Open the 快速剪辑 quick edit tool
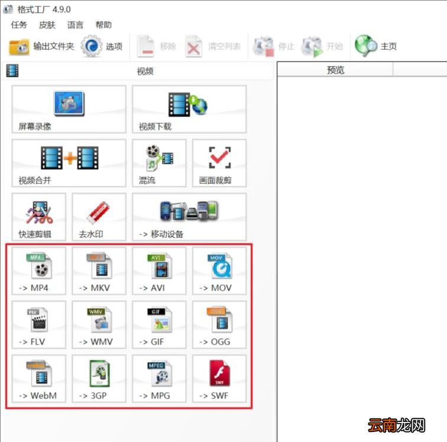The height and width of the screenshot is (442, 447). tap(39, 217)
